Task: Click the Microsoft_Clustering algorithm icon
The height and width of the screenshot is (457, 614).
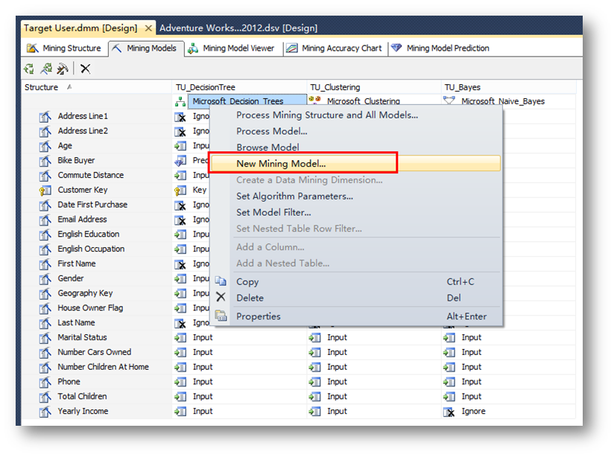Action: point(315,101)
